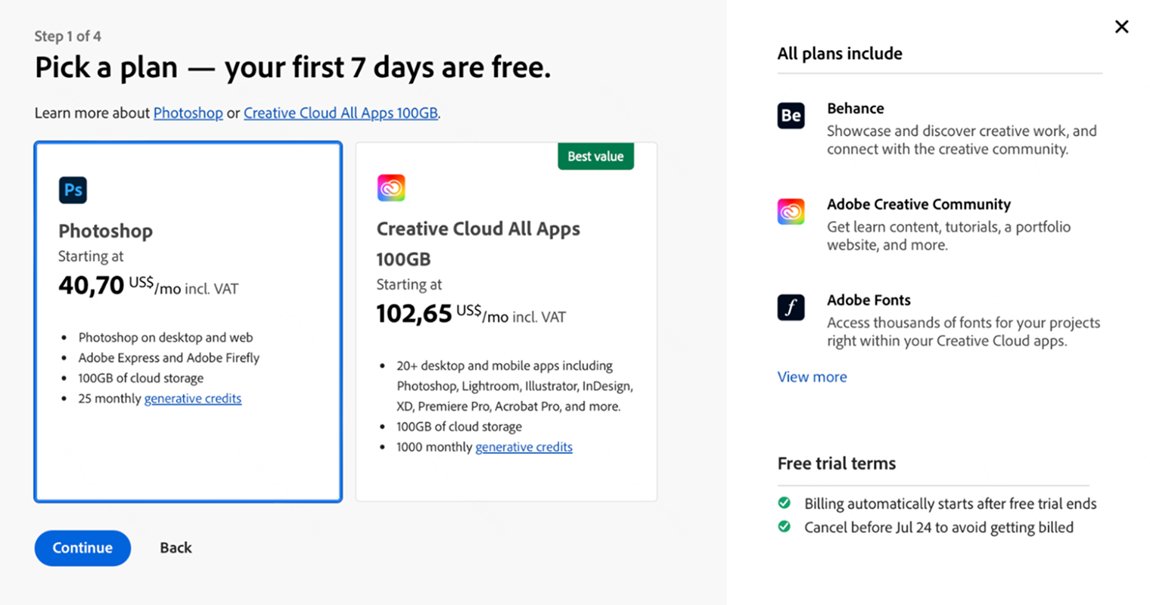Click the Adobe Fonts heading
The height and width of the screenshot is (605, 1150).
[869, 300]
